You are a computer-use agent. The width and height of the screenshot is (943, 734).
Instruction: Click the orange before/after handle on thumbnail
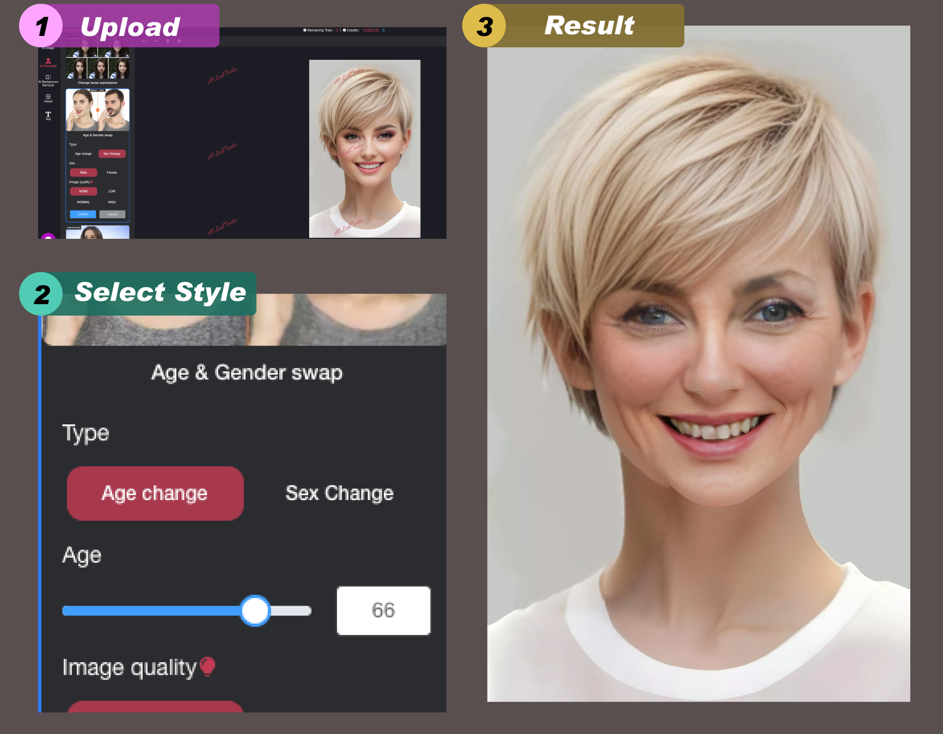[98, 110]
